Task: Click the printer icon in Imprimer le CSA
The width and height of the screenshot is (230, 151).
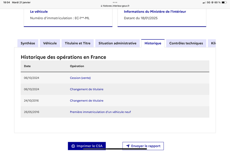Action: point(73,146)
